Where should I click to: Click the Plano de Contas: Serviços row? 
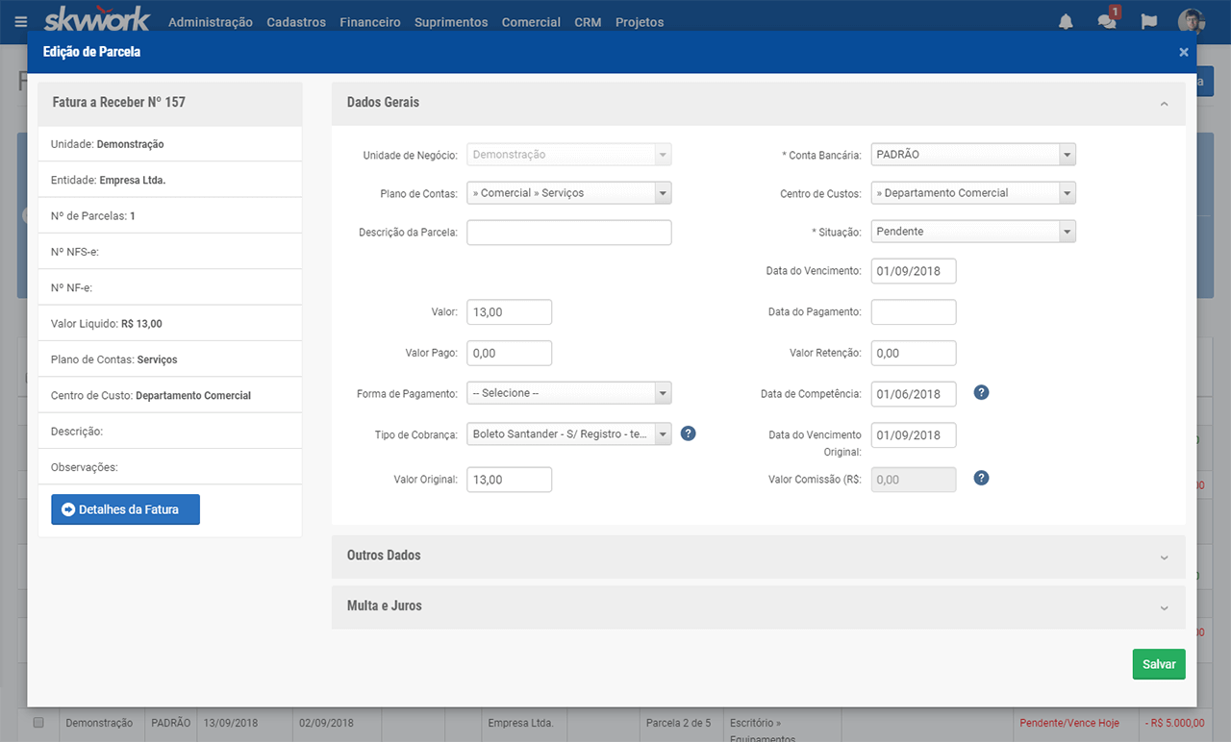[170, 359]
